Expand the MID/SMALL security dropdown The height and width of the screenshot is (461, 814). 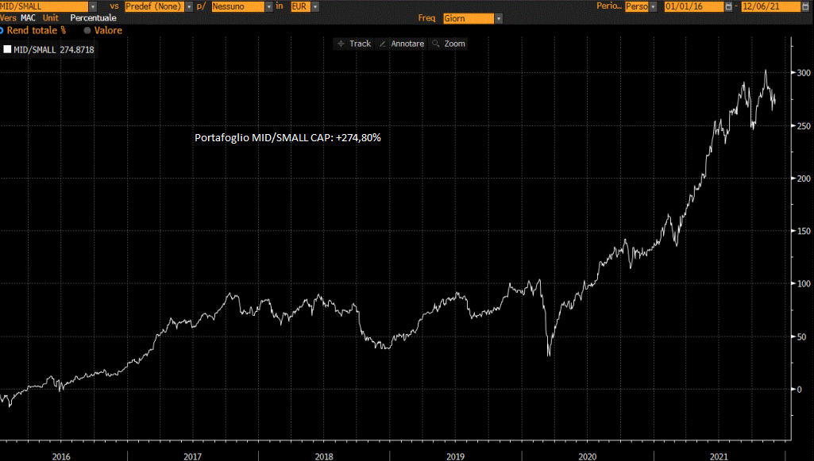93,6
